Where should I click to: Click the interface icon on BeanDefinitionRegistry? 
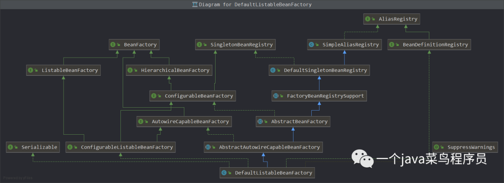pyautogui.click(x=392, y=45)
